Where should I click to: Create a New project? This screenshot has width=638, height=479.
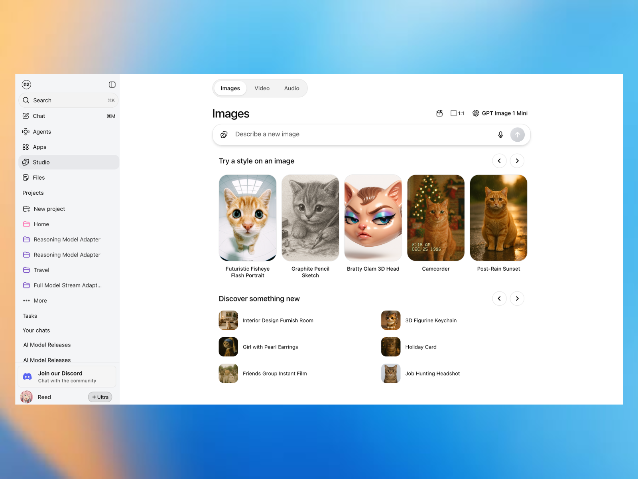pyautogui.click(x=49, y=209)
